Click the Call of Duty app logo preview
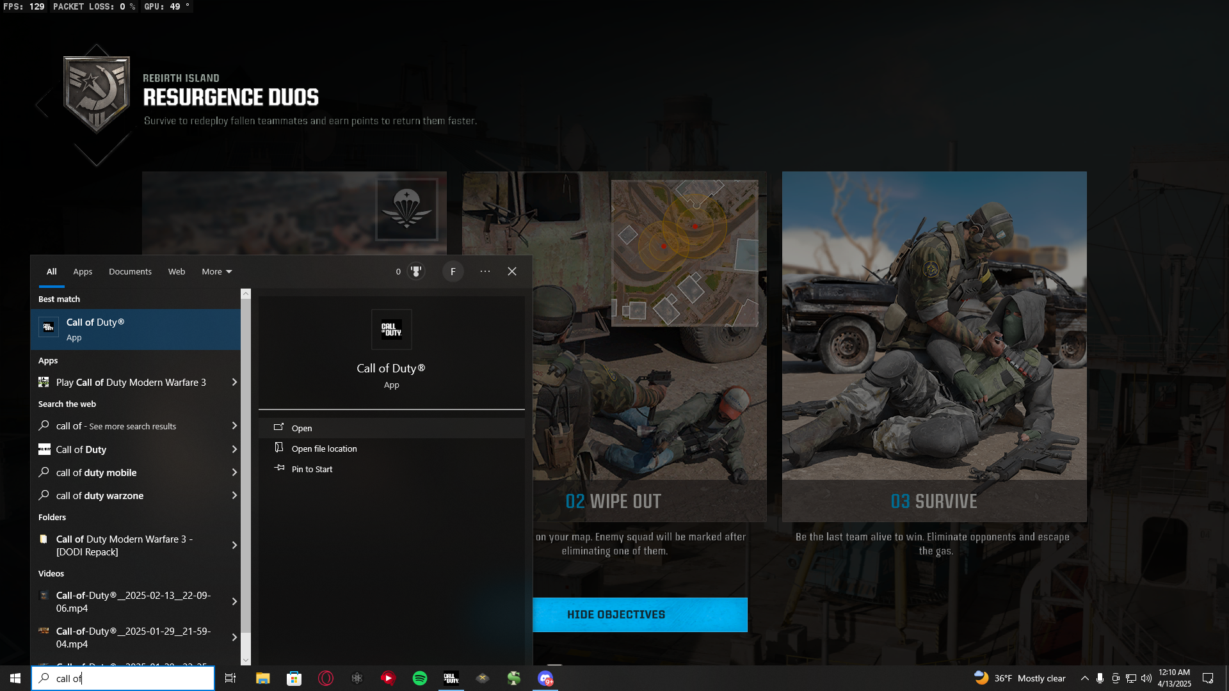 tap(392, 330)
